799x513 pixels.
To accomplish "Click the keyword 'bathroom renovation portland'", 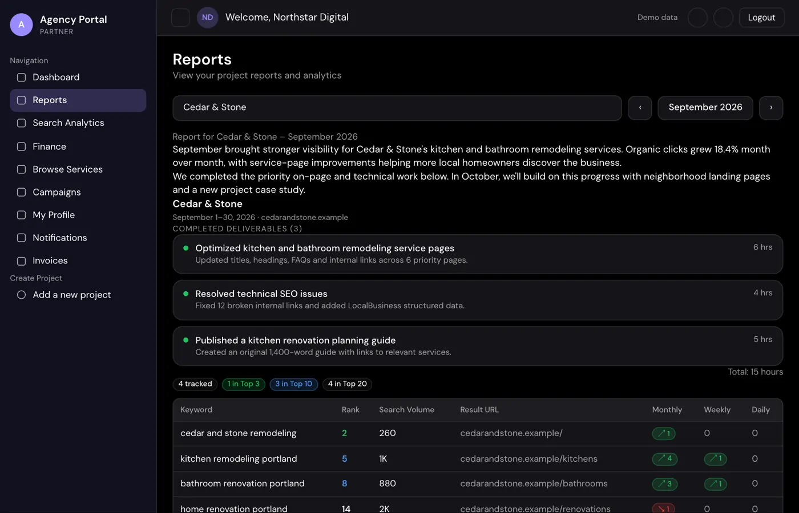I will [x=243, y=483].
